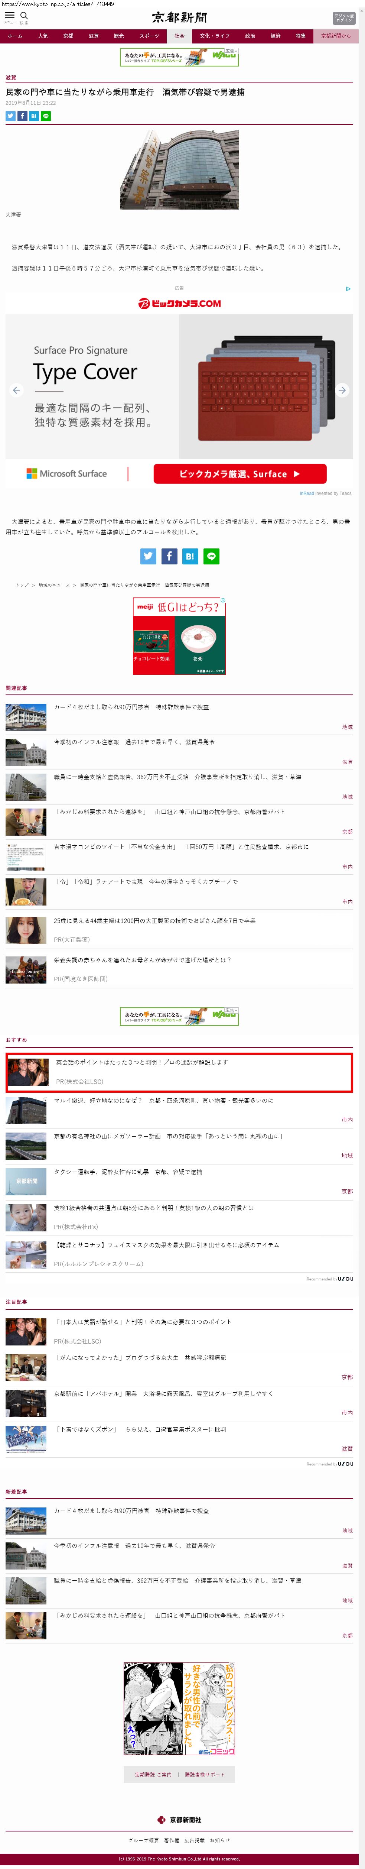365x1869 pixels.
Task: Go to previous slide in Surface ad
Action: click(x=17, y=391)
